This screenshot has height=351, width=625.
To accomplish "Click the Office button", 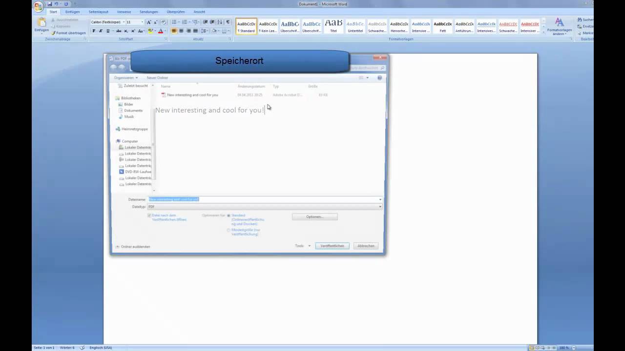I will coord(38,7).
